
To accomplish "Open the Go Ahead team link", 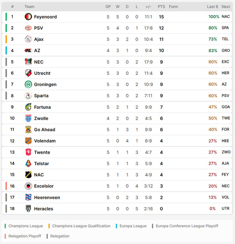I will [45, 130].
